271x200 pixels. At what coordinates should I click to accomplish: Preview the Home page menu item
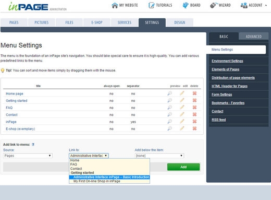[x=170, y=93]
